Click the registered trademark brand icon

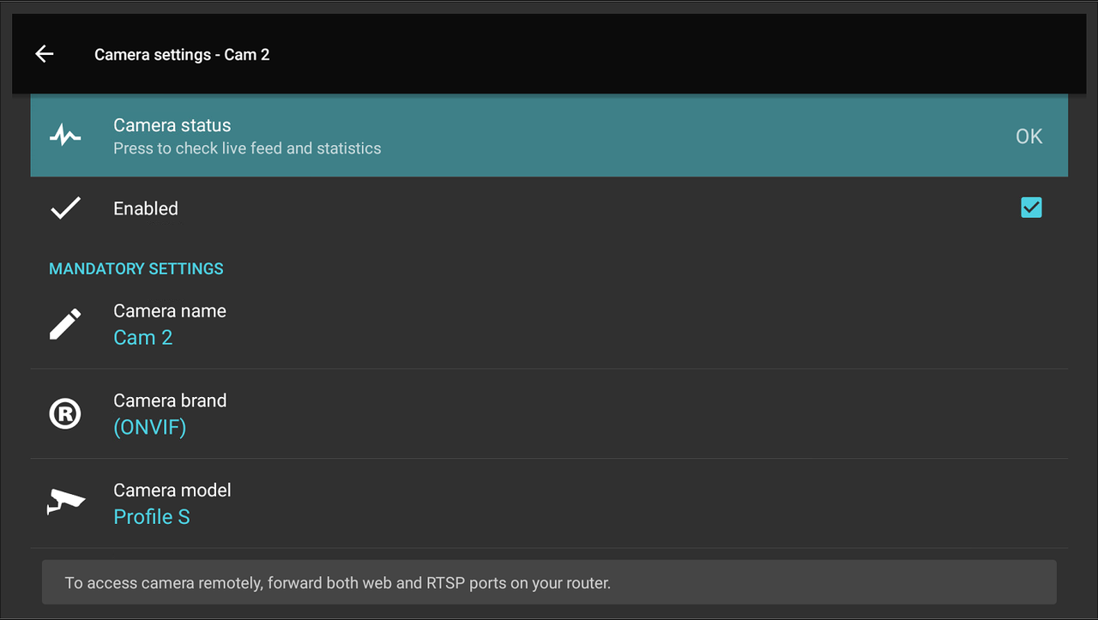65,414
